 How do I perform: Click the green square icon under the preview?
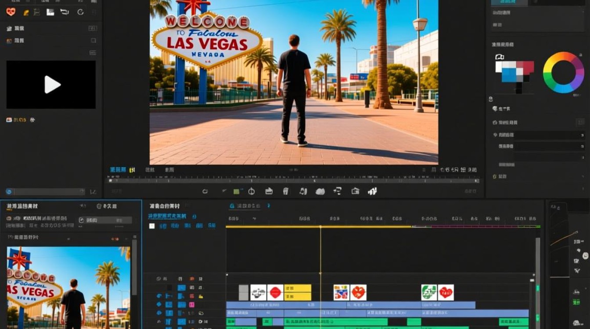[237, 191]
